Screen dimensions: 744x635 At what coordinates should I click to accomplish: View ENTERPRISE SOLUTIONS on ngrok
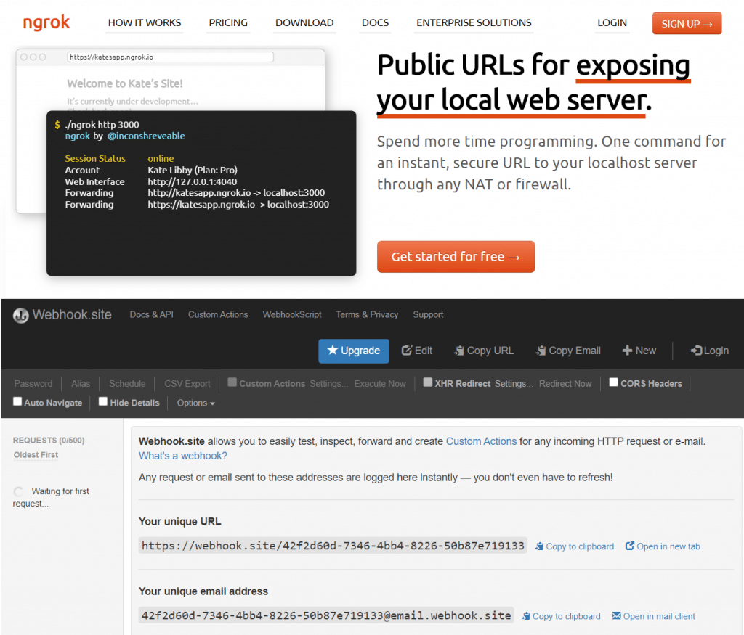474,22
